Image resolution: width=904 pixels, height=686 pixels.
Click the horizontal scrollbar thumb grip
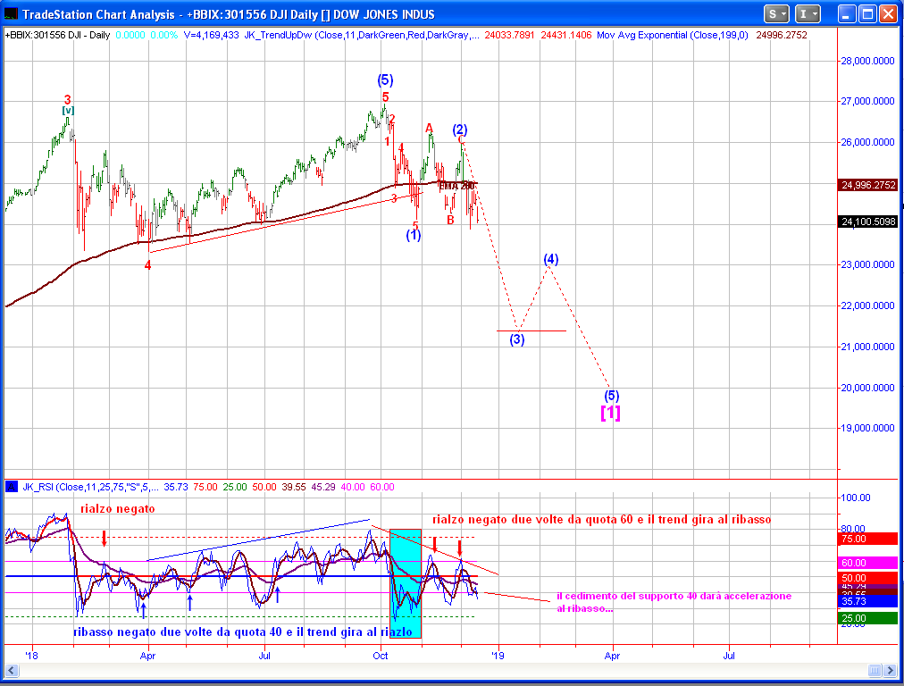875,671
